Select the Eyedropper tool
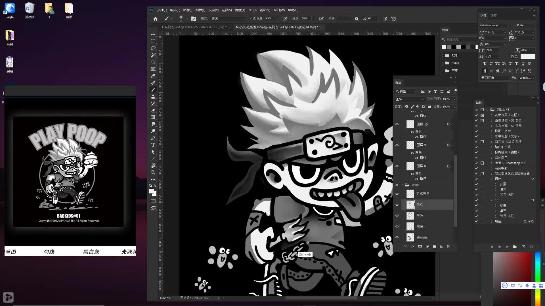Screen dimensions: 545x306 pos(153,76)
